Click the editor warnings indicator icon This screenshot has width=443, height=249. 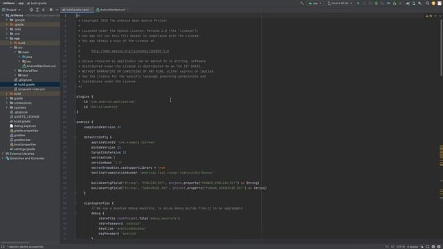[428, 16]
